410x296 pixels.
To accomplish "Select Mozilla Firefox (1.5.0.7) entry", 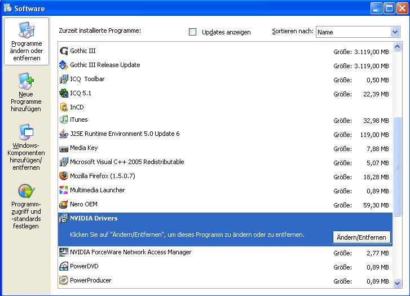I will [103, 176].
